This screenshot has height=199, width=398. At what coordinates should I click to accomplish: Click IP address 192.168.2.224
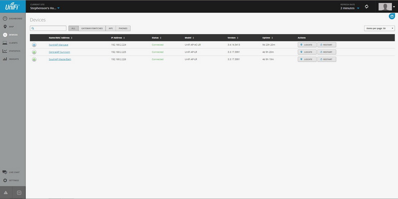pyautogui.click(x=118, y=45)
